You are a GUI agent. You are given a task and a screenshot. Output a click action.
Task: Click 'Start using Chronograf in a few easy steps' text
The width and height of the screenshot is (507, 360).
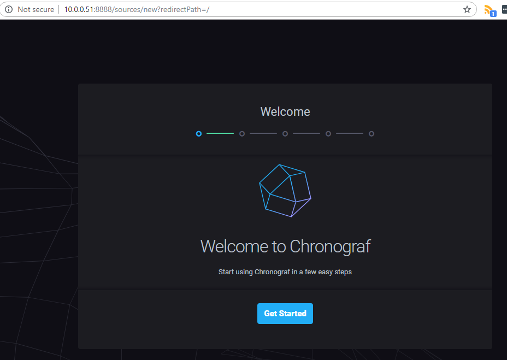[285, 272]
